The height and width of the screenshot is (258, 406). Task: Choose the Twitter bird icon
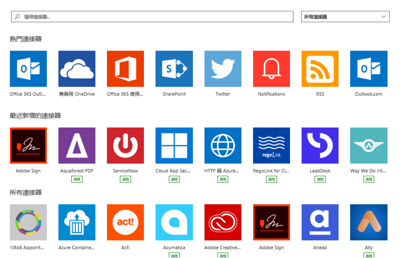223,69
